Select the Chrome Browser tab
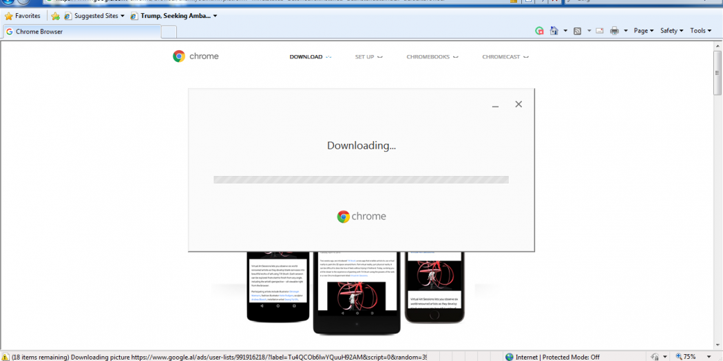723x361 pixels. [x=82, y=32]
